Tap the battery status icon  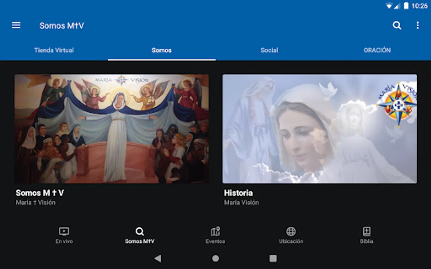406,6
